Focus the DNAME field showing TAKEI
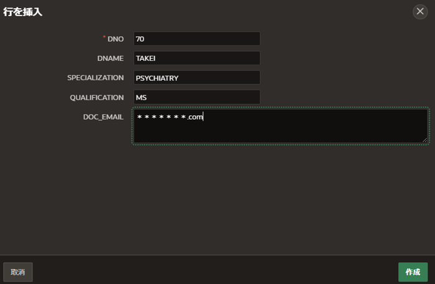The image size is (435, 284). [197, 59]
